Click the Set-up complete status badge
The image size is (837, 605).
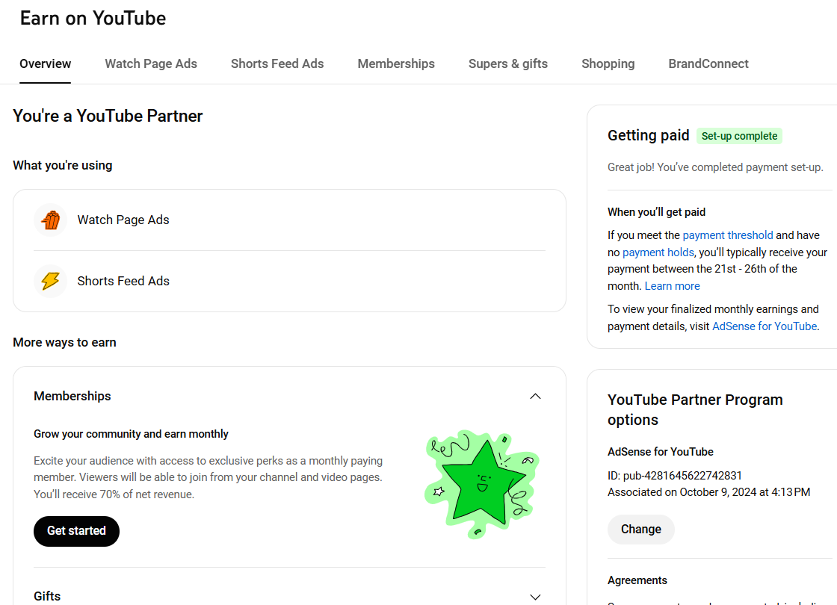click(739, 136)
